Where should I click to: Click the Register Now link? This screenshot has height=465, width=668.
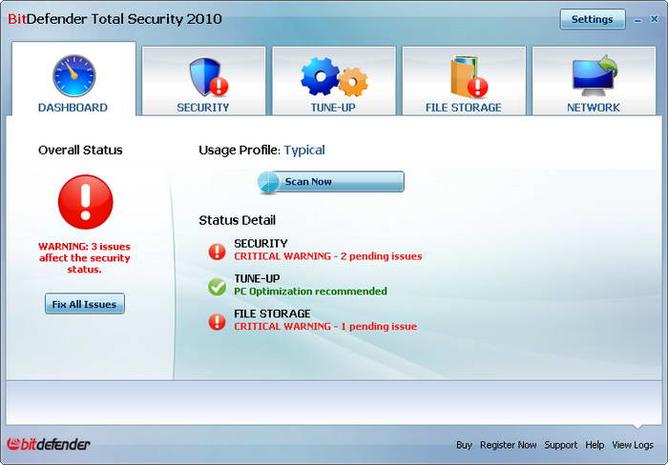pyautogui.click(x=509, y=445)
